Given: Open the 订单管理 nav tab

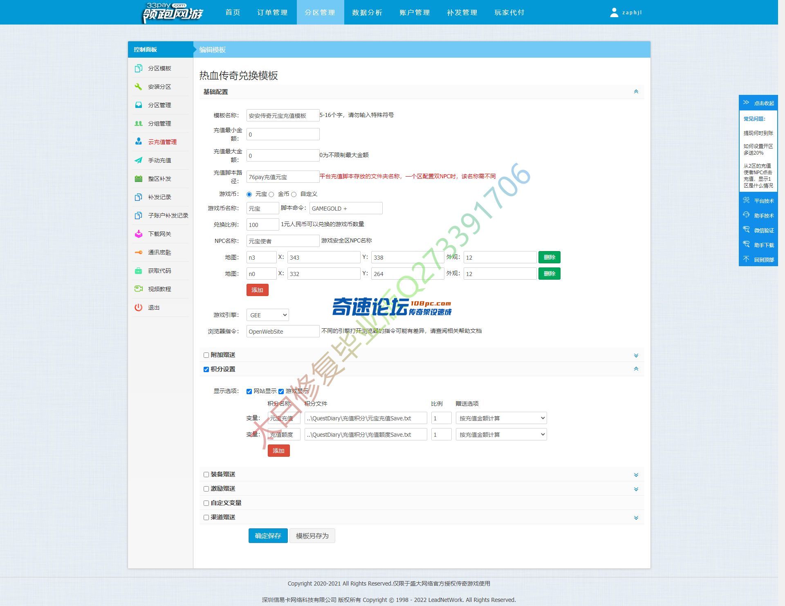Looking at the screenshot, I should (x=273, y=12).
